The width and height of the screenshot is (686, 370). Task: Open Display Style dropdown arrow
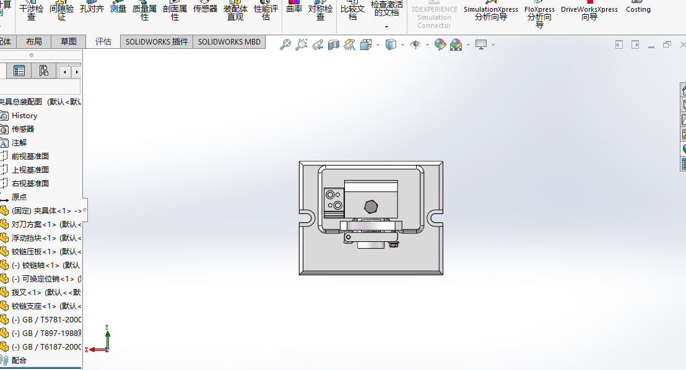click(x=402, y=45)
